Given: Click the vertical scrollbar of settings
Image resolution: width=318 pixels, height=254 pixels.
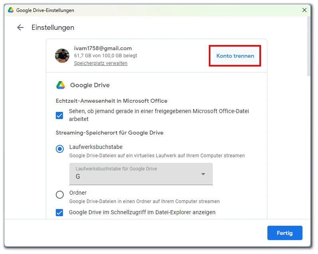Looking at the screenshot, I should tap(309, 46).
